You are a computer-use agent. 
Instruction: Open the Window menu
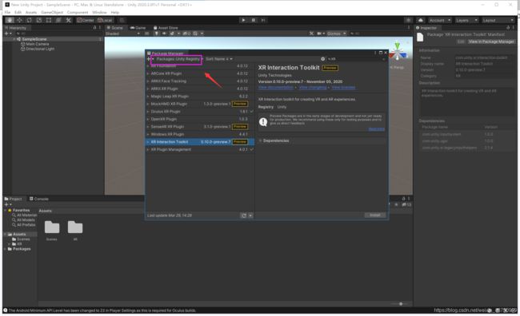tap(99, 12)
